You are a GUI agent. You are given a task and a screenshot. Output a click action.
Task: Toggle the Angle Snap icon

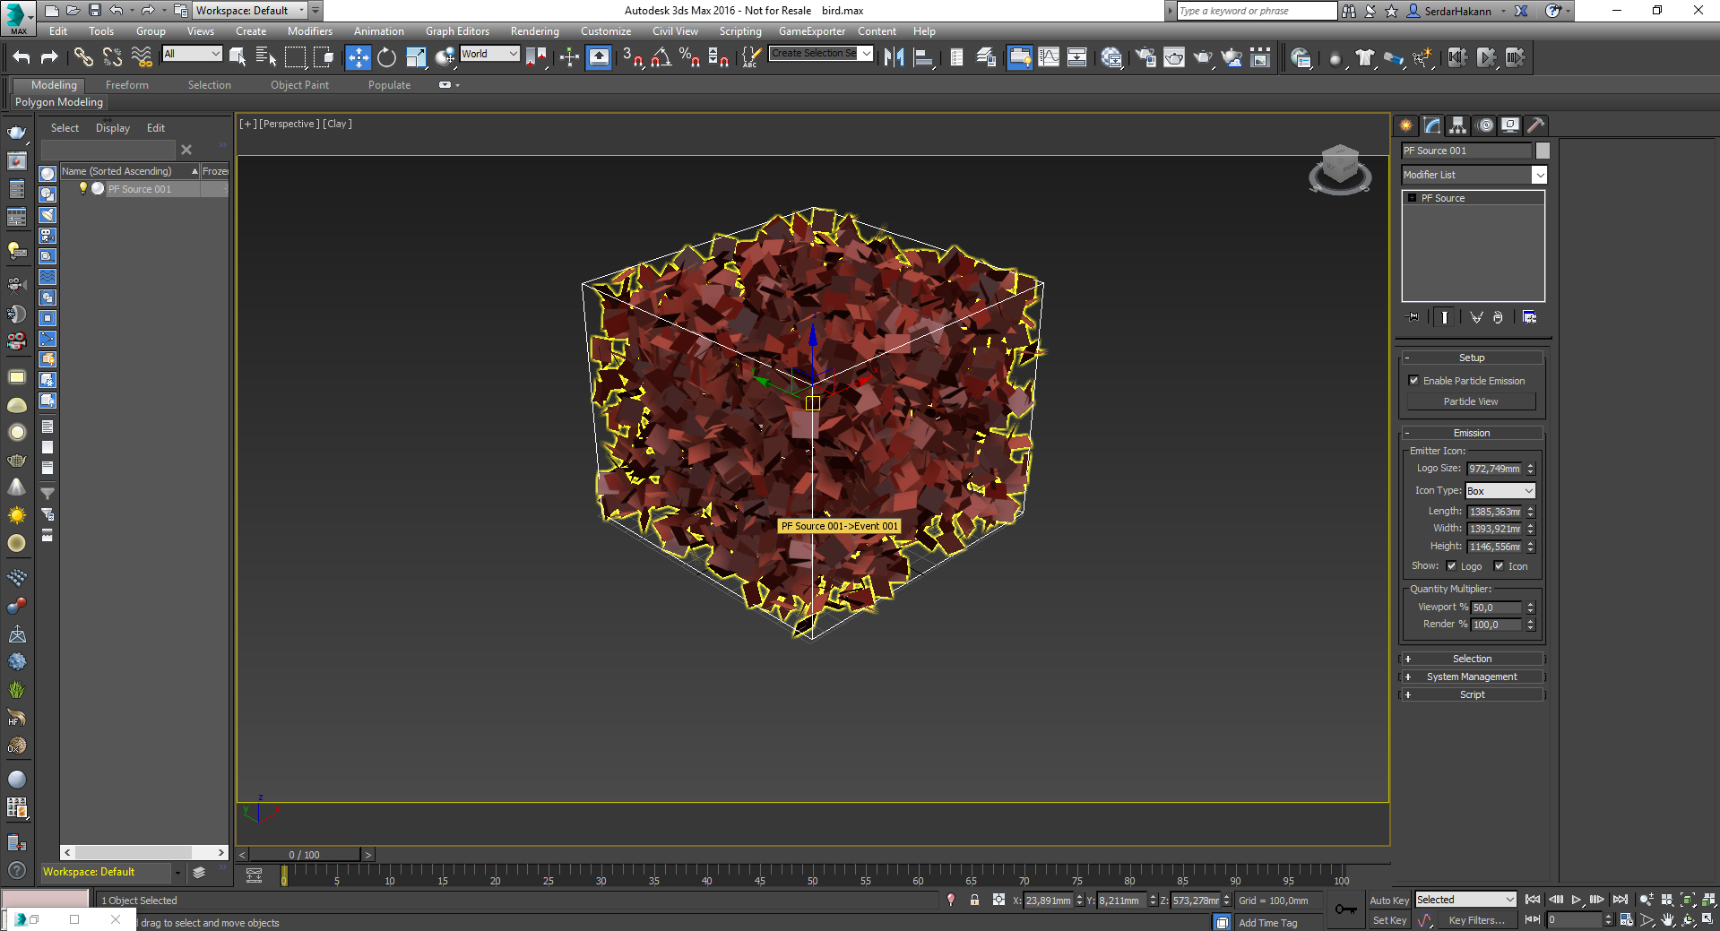click(x=662, y=57)
